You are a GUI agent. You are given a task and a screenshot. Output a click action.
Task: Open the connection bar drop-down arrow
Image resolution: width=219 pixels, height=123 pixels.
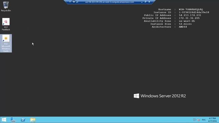coord(70,2)
